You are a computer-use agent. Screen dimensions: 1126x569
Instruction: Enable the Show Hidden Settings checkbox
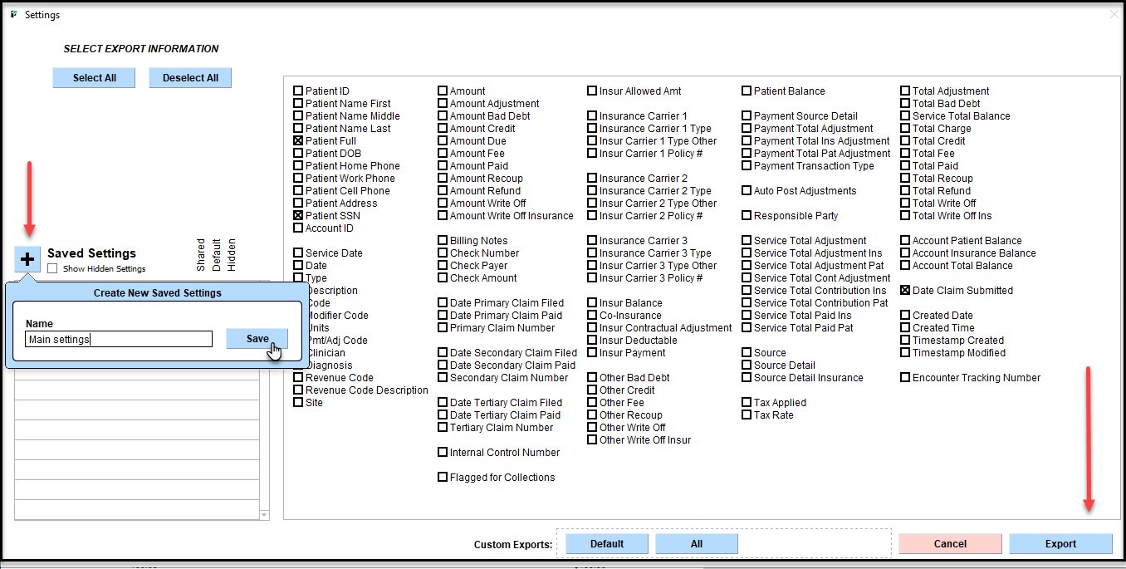coord(53,269)
